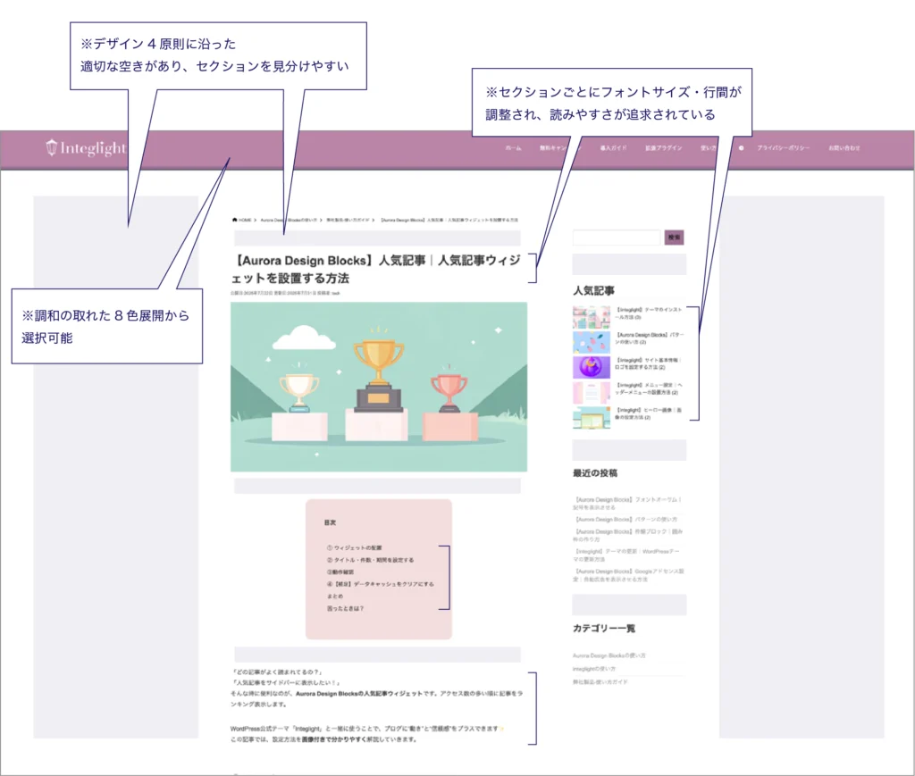Open the パターンの使い方 popular post thumbnail
Viewport: 915px width, 776px height.
click(x=591, y=343)
